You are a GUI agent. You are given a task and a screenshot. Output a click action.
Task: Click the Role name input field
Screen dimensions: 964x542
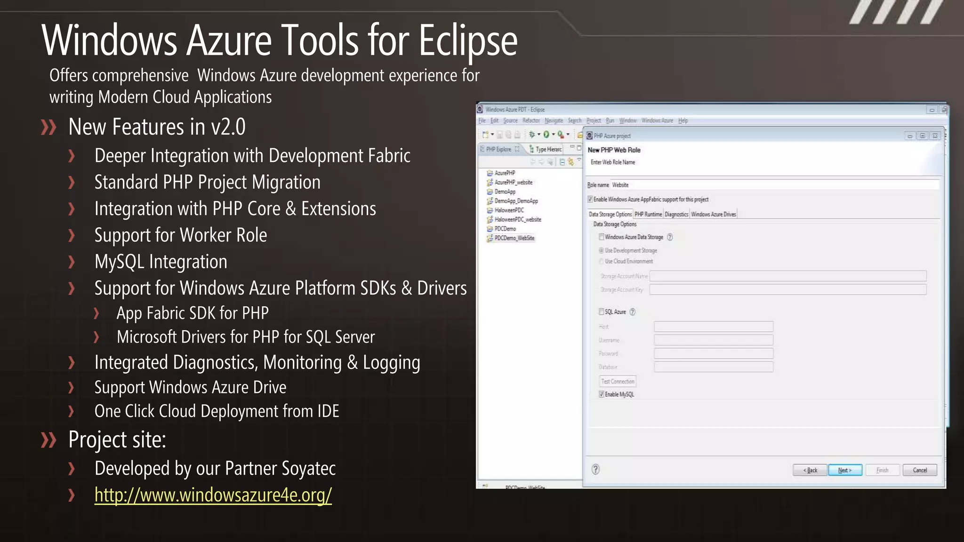click(775, 185)
